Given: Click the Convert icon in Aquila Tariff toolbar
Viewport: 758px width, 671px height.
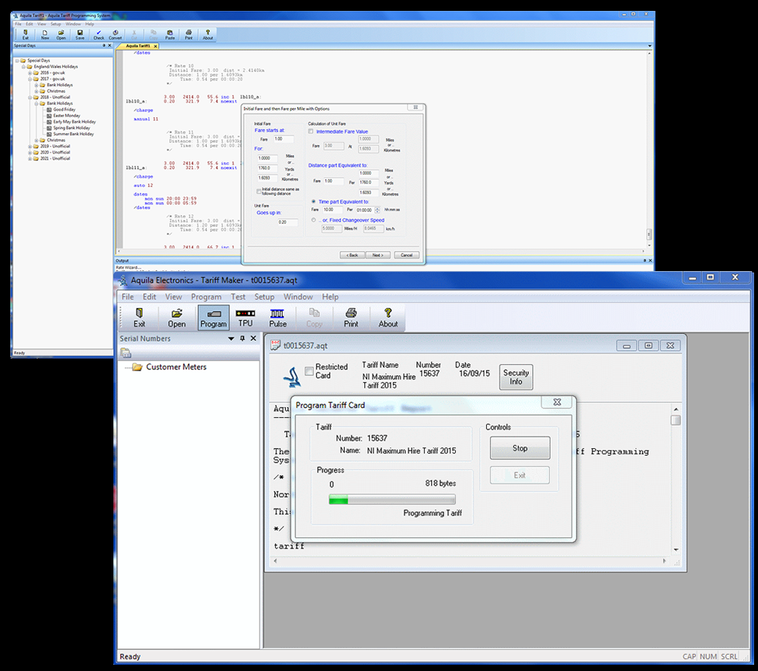Looking at the screenshot, I should click(115, 34).
